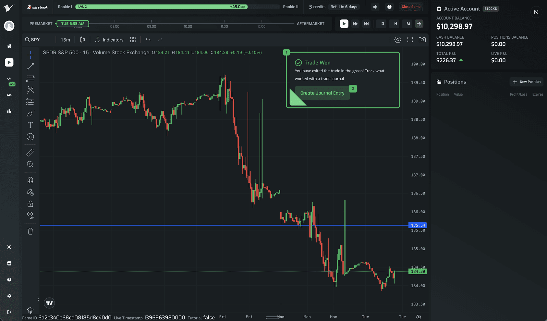Toggle stay in drawing mode
547x321 pixels.
30,192
